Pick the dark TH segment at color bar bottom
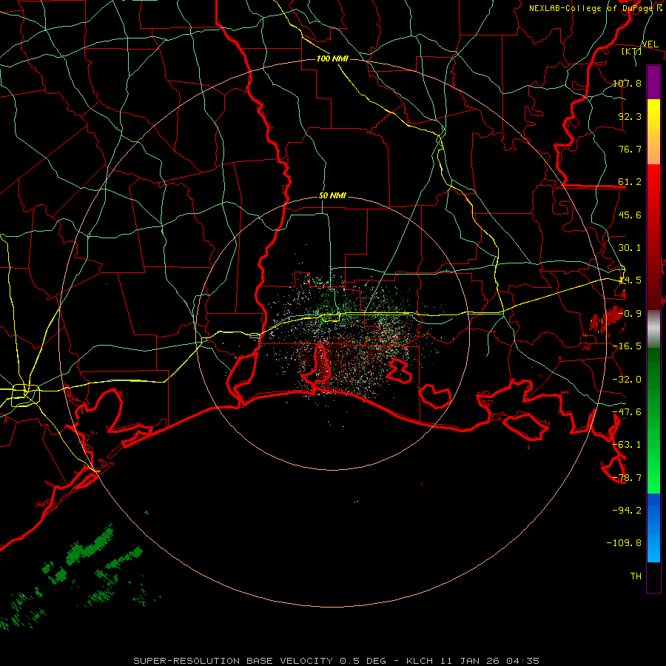This screenshot has height=666, width=666. pos(653,577)
